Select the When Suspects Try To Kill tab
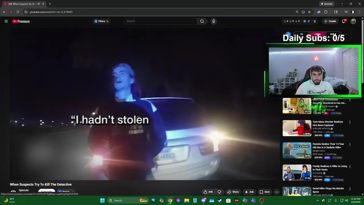Image resolution: width=364 pixels, height=205 pixels. click(23, 4)
